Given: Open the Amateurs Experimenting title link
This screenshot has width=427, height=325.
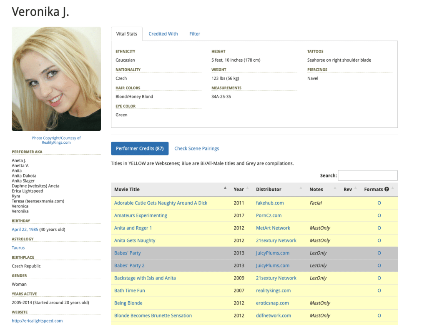Looking at the screenshot, I should (141, 215).
